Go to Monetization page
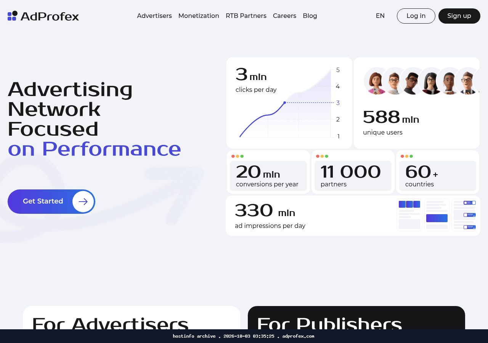The width and height of the screenshot is (488, 343). [199, 16]
